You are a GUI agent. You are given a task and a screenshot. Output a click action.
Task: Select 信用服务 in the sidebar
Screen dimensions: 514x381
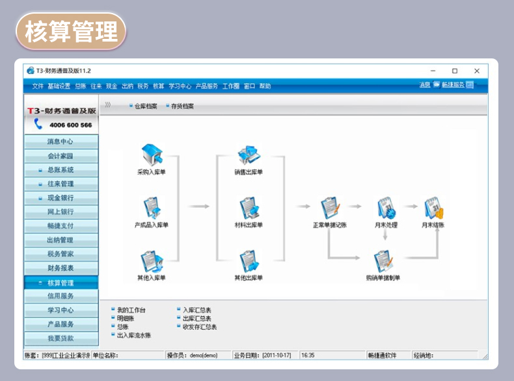pos(61,296)
